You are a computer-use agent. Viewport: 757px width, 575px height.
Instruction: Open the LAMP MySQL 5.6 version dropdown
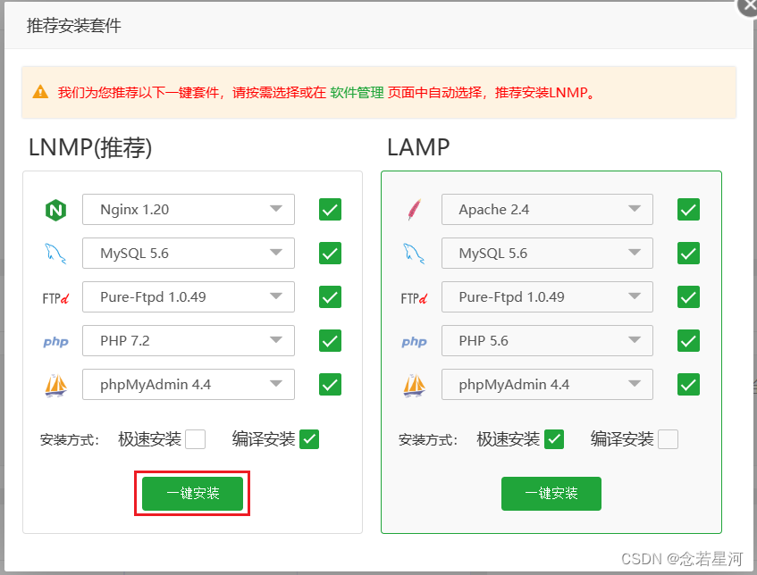pos(547,254)
